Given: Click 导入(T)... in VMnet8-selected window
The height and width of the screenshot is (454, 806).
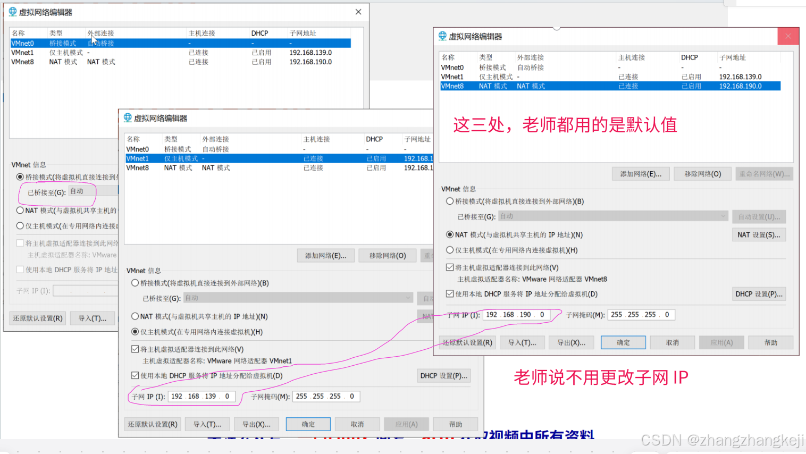Looking at the screenshot, I should pyautogui.click(x=522, y=342).
